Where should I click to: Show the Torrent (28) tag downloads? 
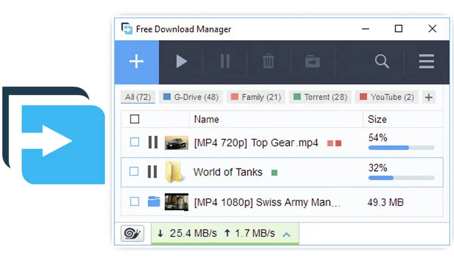tap(320, 97)
